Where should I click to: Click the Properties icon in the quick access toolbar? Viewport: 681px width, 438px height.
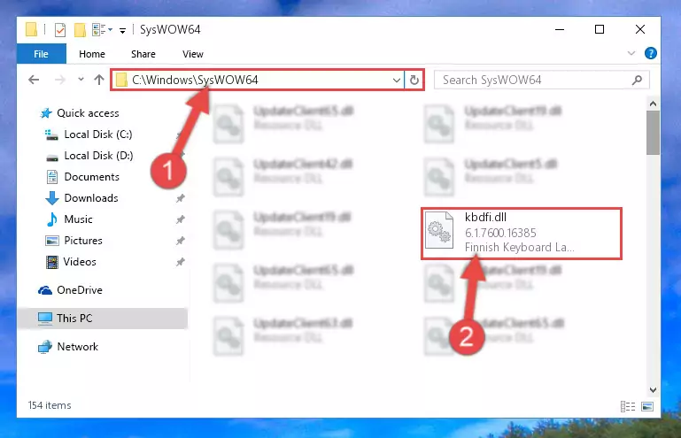coord(60,30)
